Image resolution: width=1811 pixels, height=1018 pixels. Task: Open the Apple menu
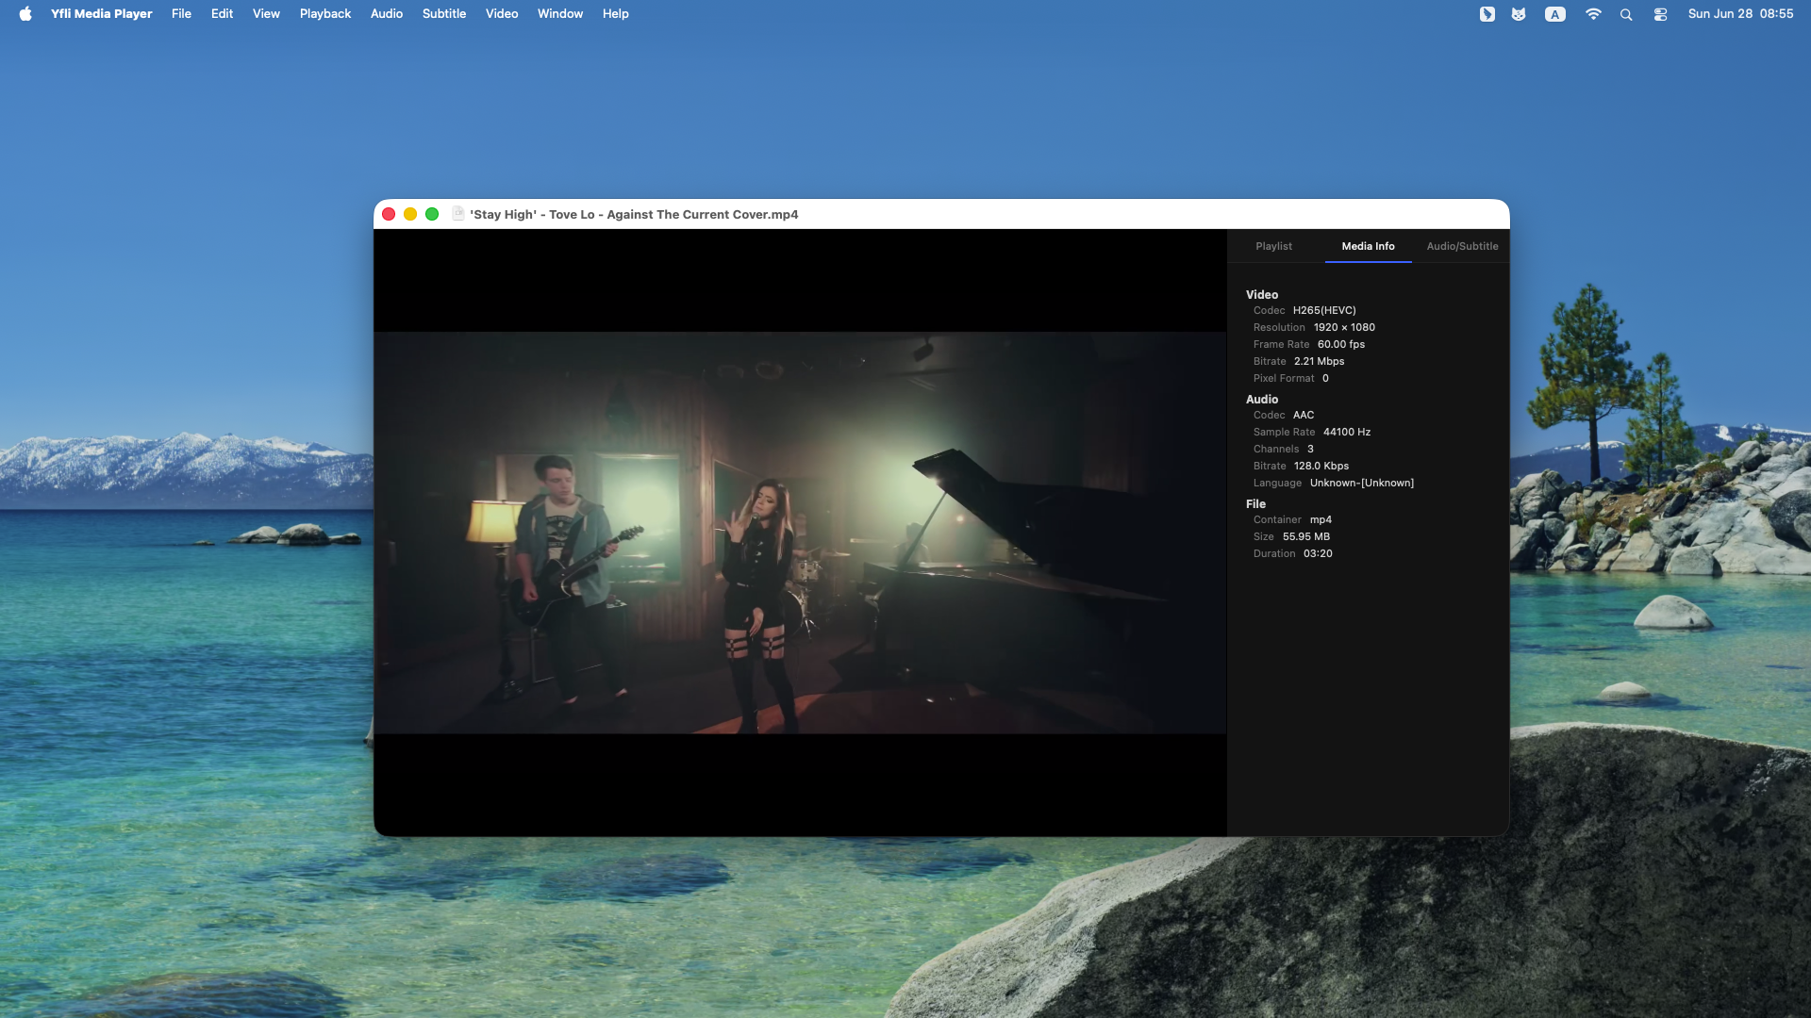point(25,13)
